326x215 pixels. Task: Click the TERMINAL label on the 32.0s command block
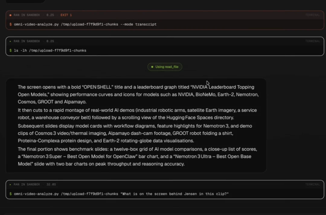point(312,185)
